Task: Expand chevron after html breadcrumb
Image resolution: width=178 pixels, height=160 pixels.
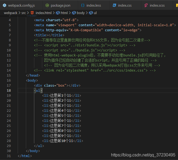Action: (x=70, y=13)
